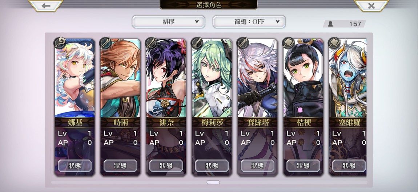The image size is (418, 192).
Task: Open the 排序 sort dropdown
Action: click(x=169, y=21)
